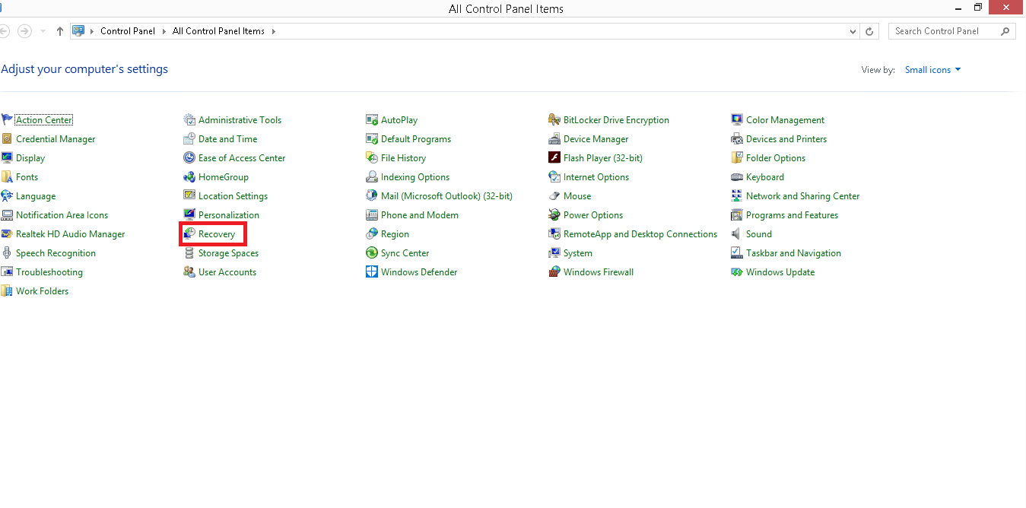Click the AutoPlay icon

click(x=372, y=119)
